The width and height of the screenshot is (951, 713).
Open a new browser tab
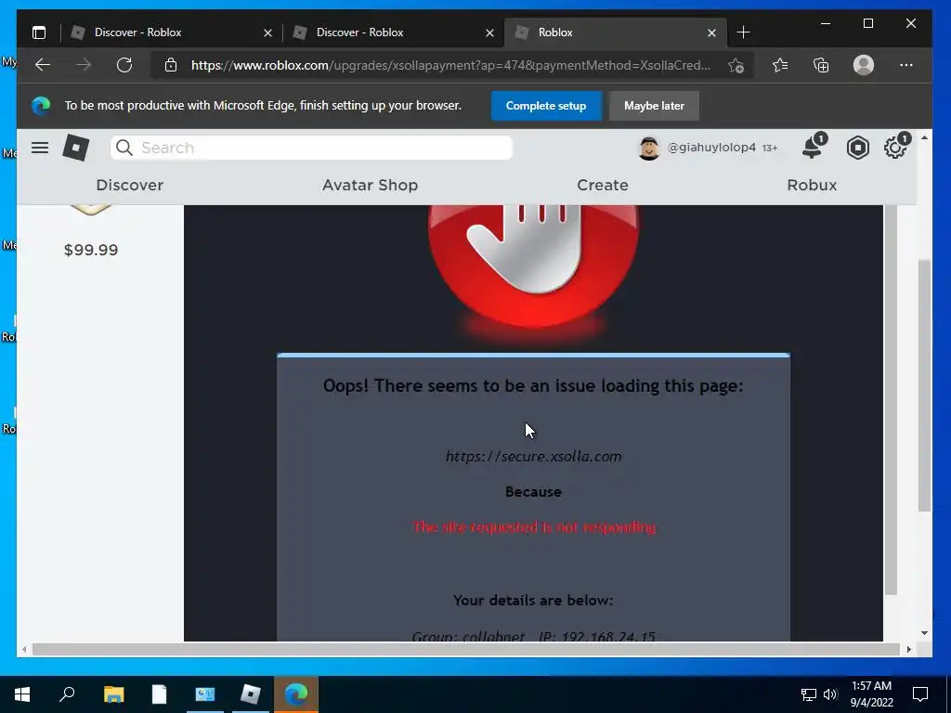743,32
